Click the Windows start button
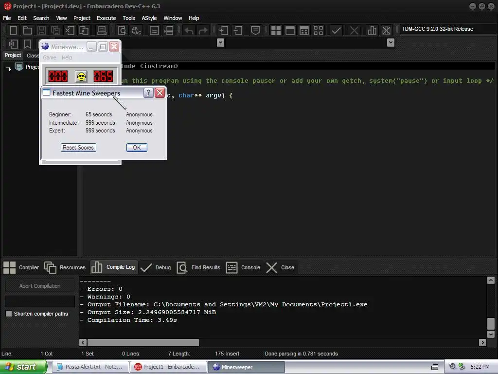 click(x=23, y=367)
